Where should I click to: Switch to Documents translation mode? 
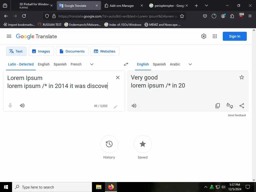click(x=72, y=51)
